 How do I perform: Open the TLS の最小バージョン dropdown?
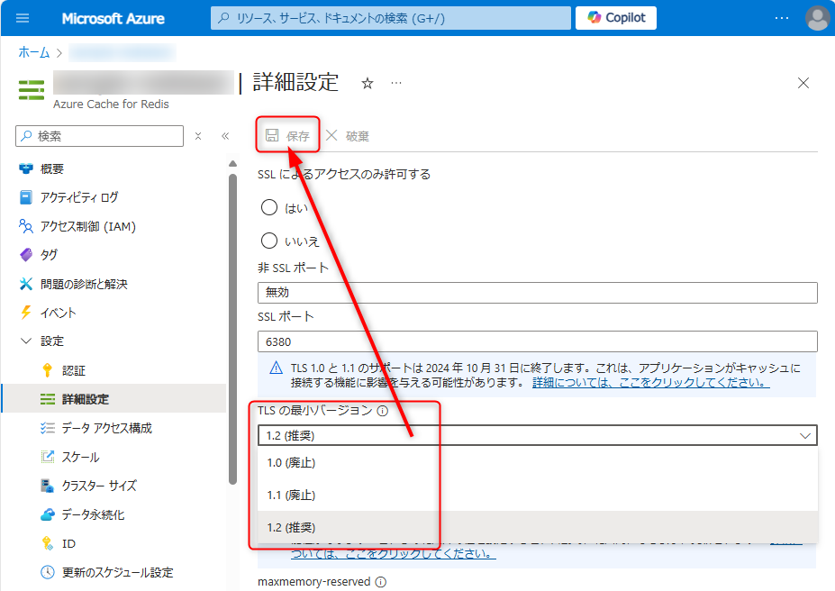(x=537, y=436)
